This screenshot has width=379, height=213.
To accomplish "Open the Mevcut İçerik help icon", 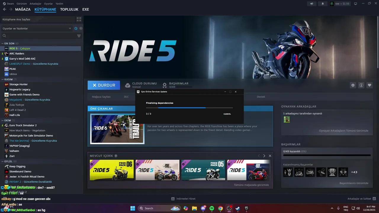I will [x=116, y=156].
